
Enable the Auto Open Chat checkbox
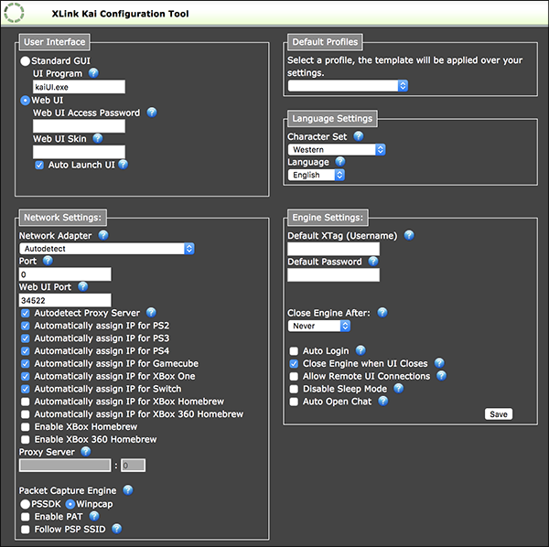[x=294, y=402]
